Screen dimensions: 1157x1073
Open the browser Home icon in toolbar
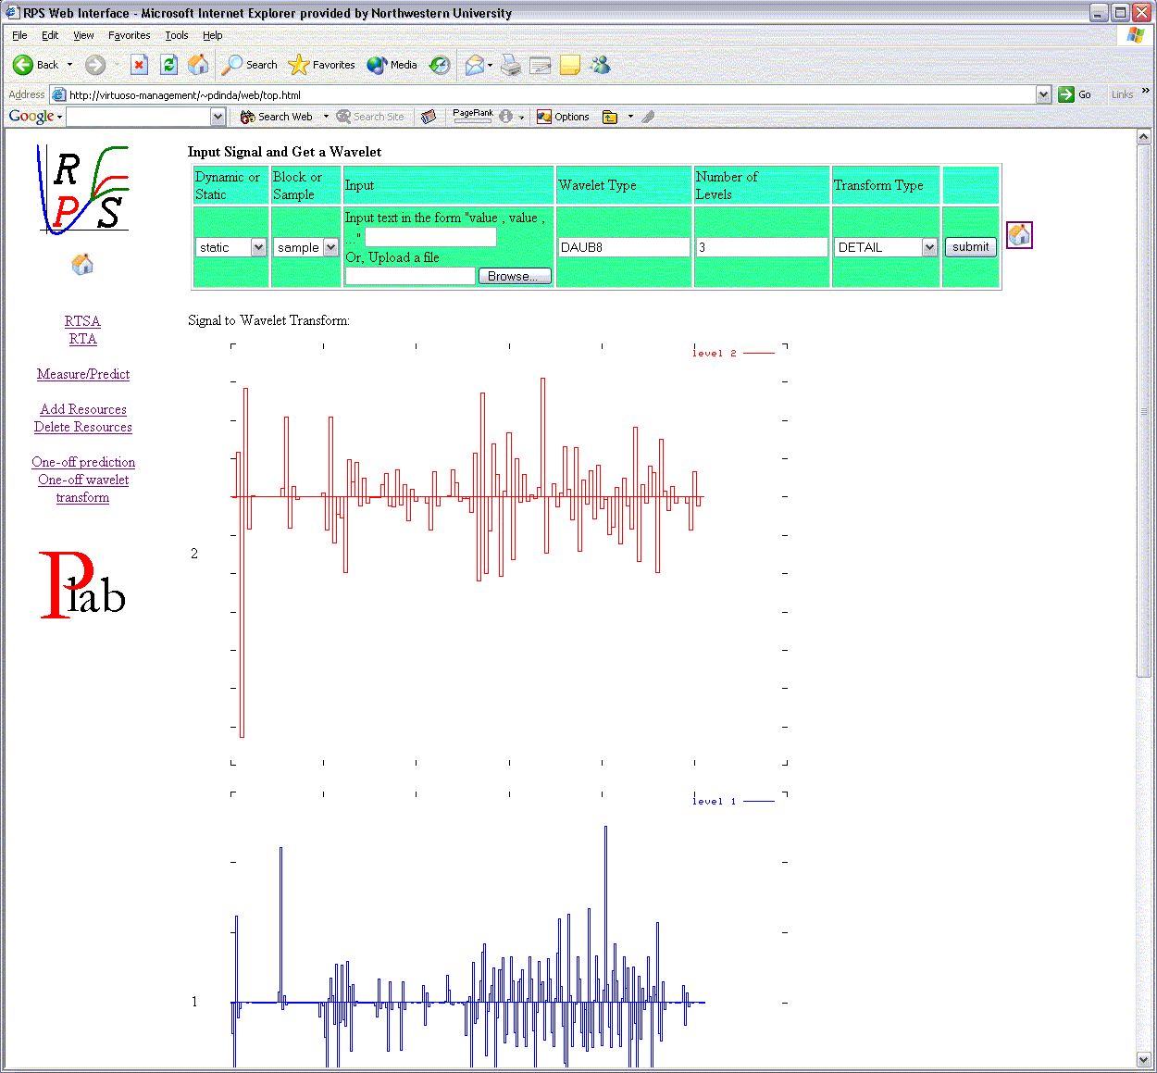click(x=198, y=65)
